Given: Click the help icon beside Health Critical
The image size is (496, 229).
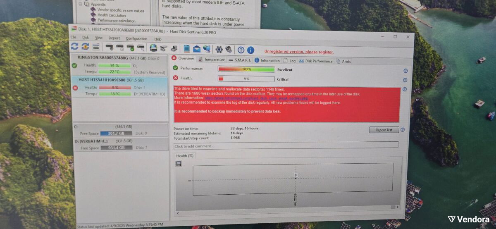Looking at the screenshot, I should 405,80.
